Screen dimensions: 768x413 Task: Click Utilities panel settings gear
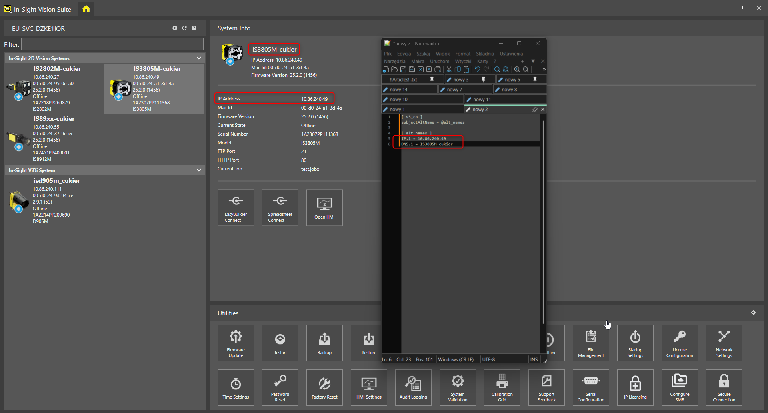click(x=753, y=313)
